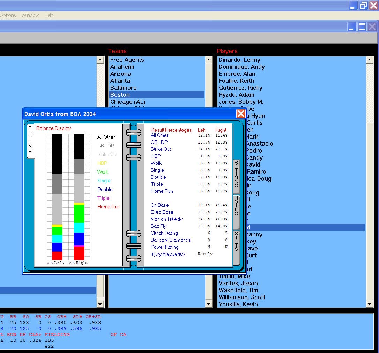Select Timlin, Mike in the Players list
Image resolution: width=379 pixels, height=353 pixels.
[x=291, y=276]
